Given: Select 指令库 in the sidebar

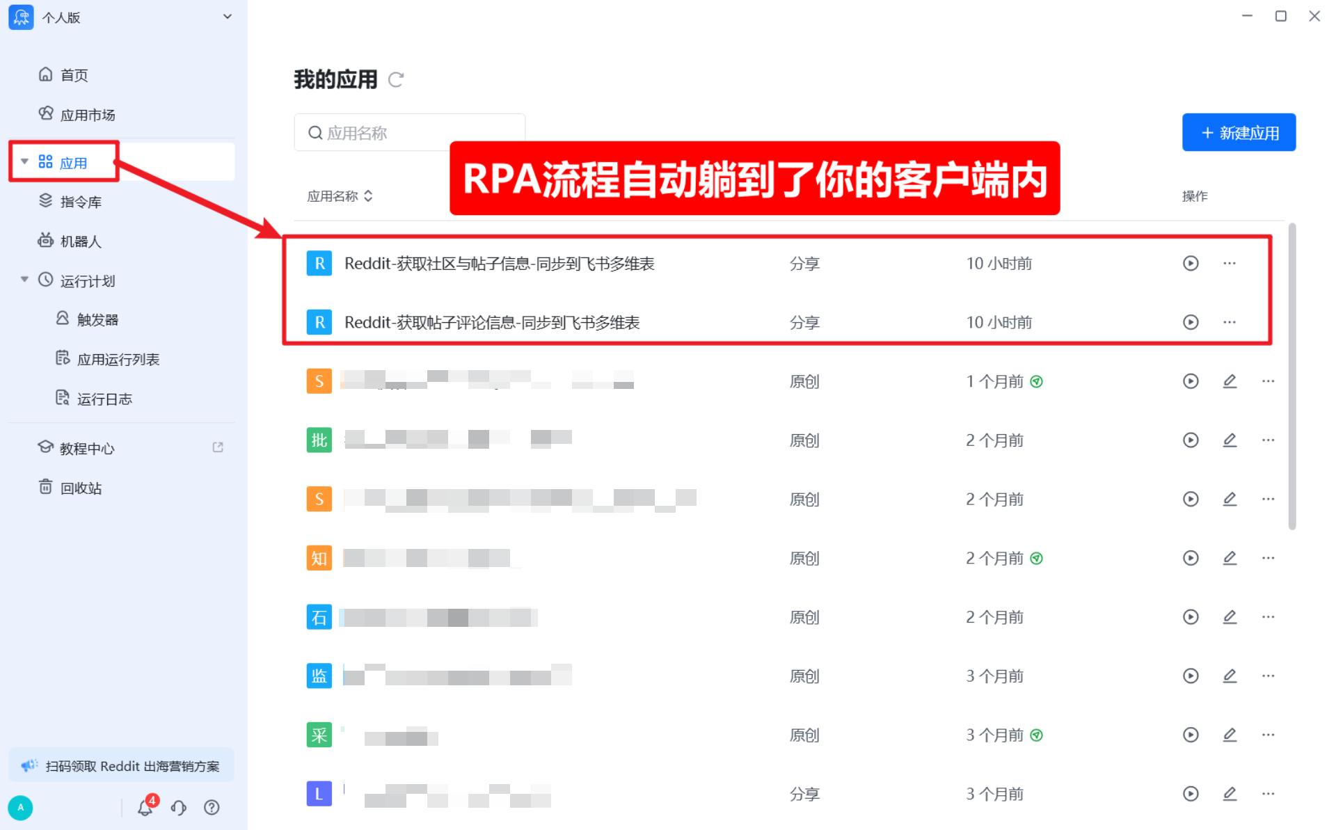Looking at the screenshot, I should point(70,201).
